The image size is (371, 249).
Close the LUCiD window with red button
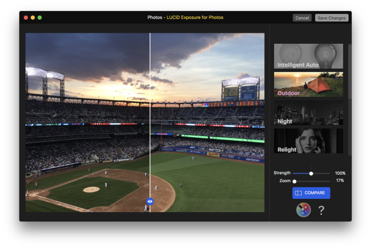pos(26,18)
